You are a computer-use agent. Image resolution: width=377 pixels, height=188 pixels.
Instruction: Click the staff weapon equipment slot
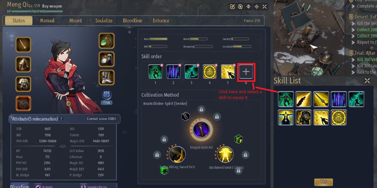[23, 45]
